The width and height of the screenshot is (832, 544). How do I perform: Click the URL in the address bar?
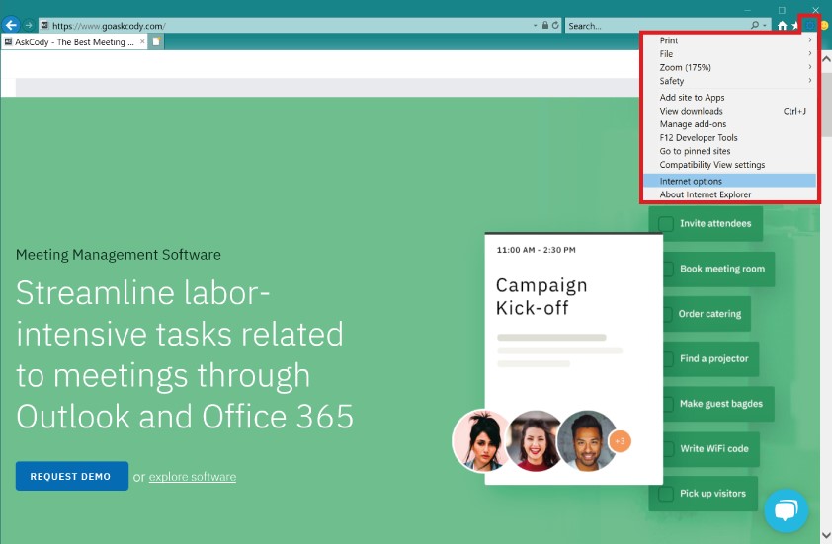coord(109,26)
